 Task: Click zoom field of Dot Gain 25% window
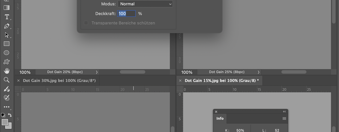187,72
